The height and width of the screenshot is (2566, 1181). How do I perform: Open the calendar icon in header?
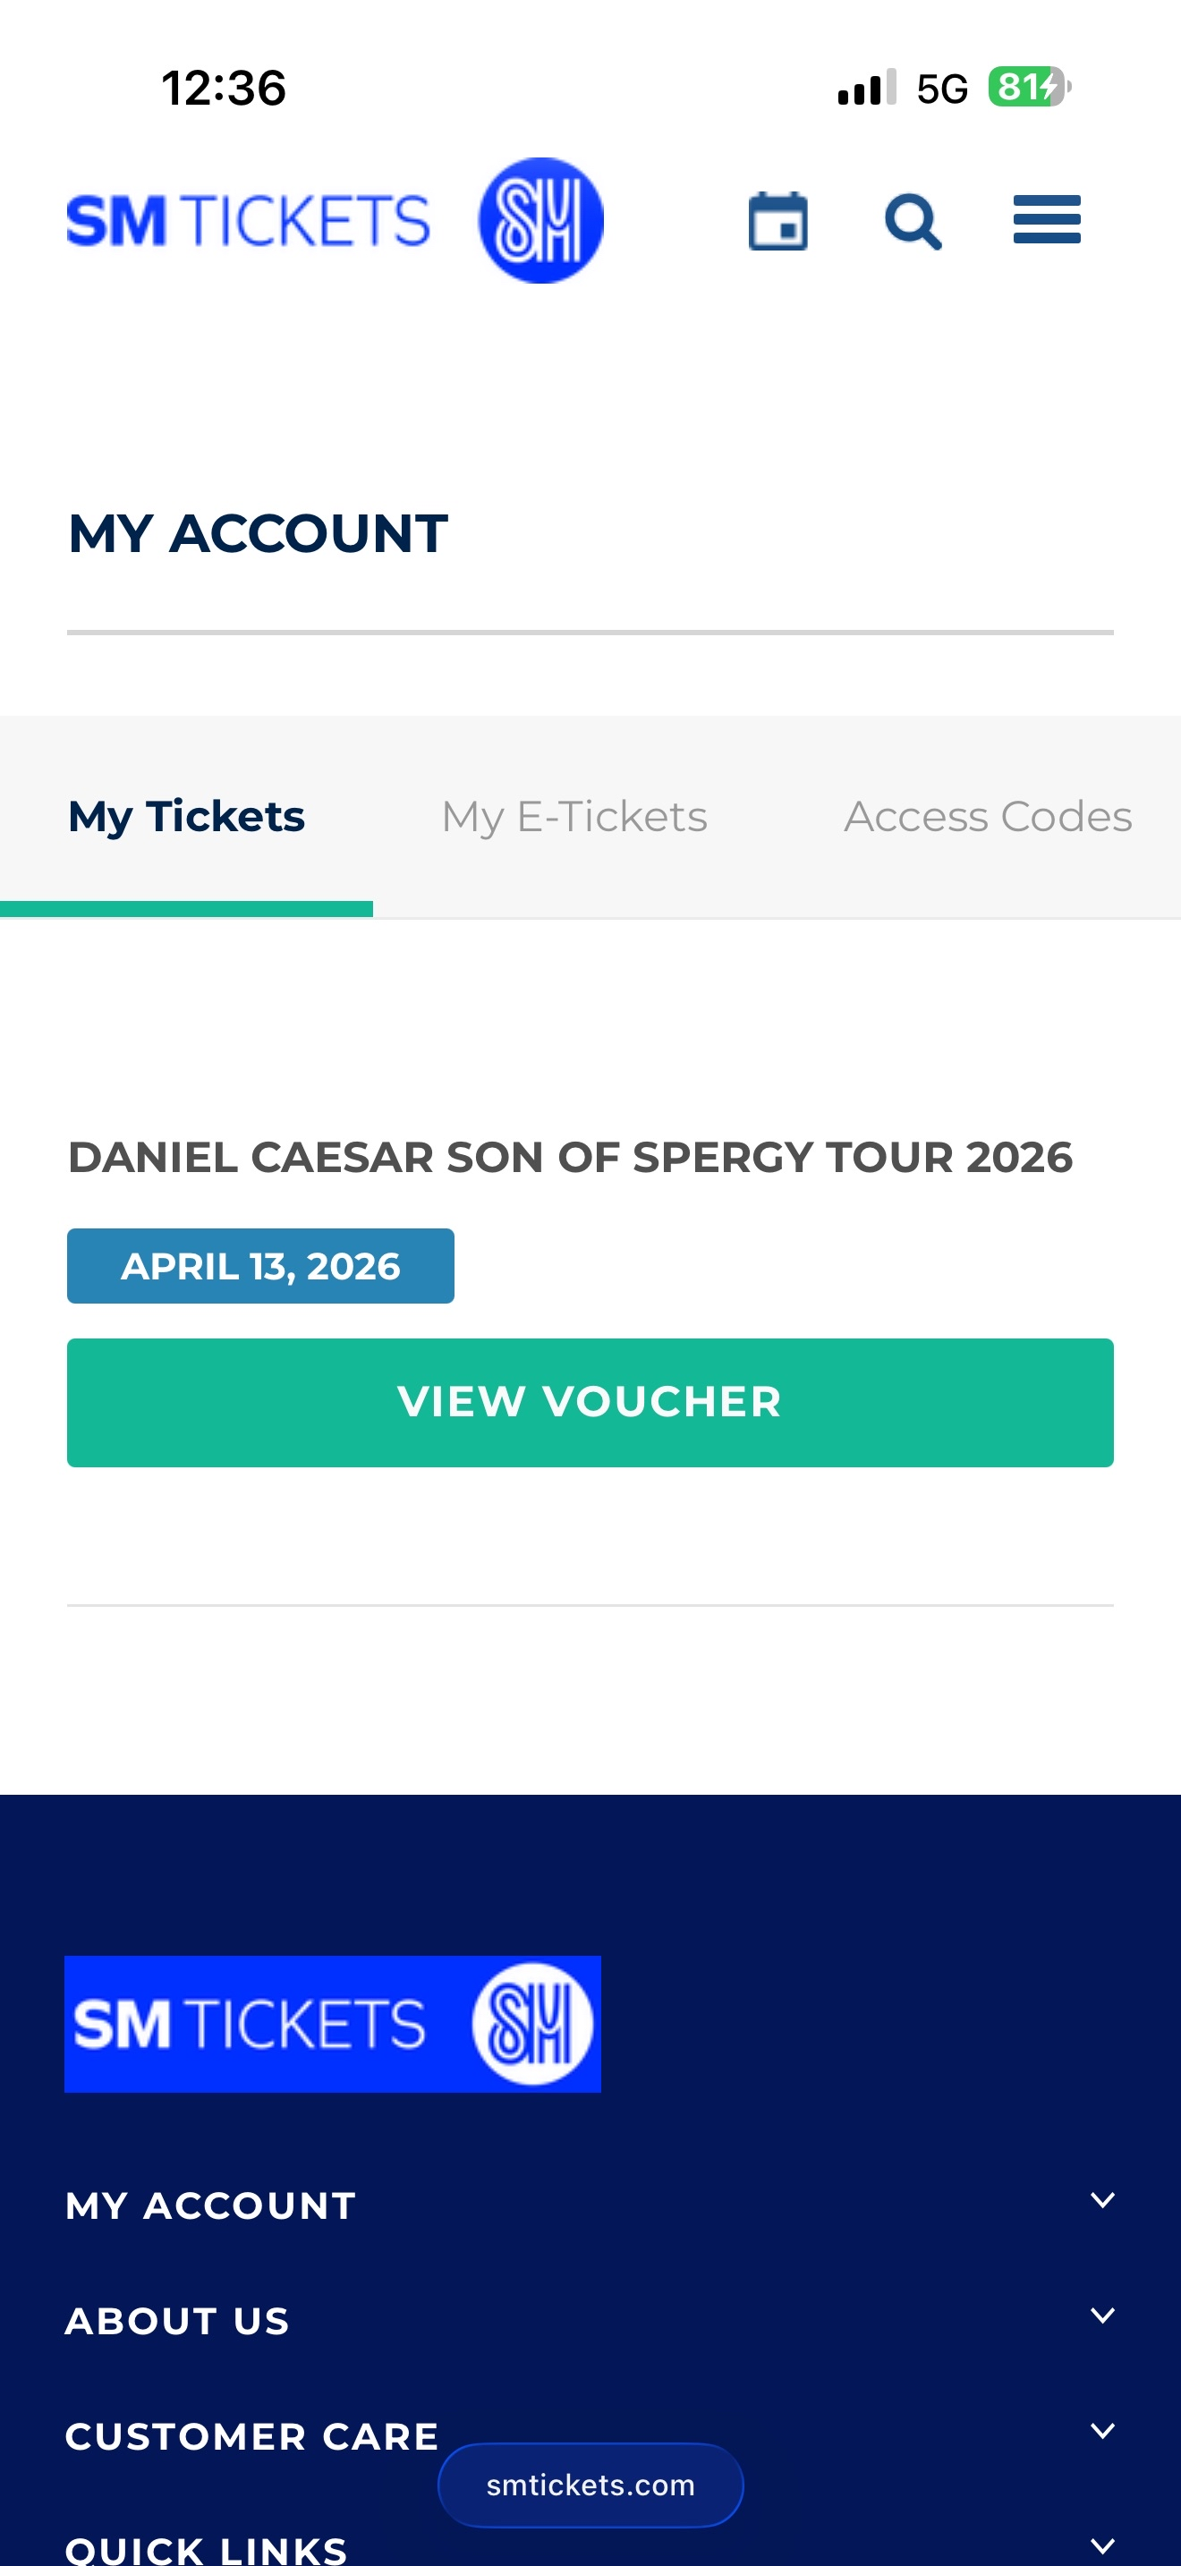pyautogui.click(x=777, y=221)
